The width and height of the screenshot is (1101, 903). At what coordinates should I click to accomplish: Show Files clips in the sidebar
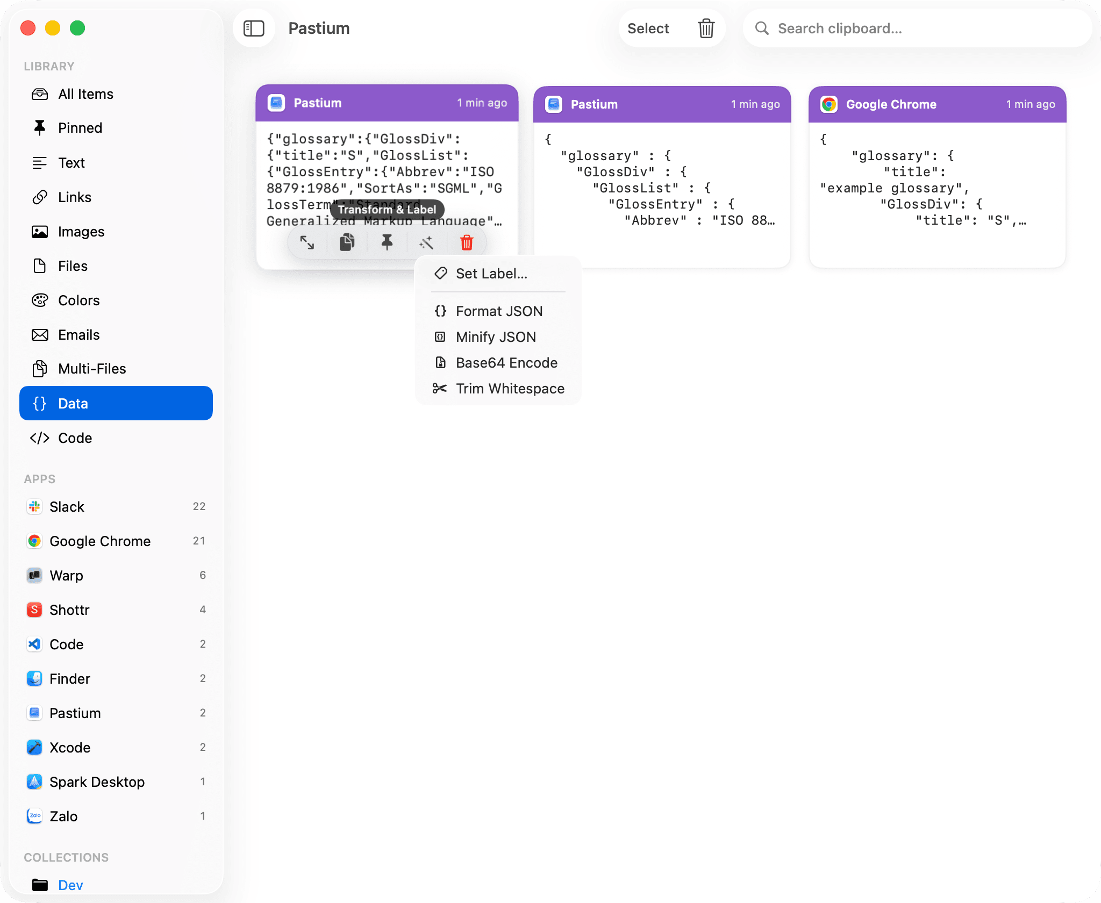click(x=116, y=266)
